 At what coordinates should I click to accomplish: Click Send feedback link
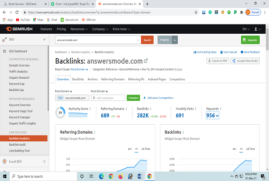click(x=250, y=52)
